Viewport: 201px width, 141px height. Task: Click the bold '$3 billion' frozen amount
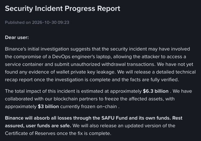click(48, 106)
